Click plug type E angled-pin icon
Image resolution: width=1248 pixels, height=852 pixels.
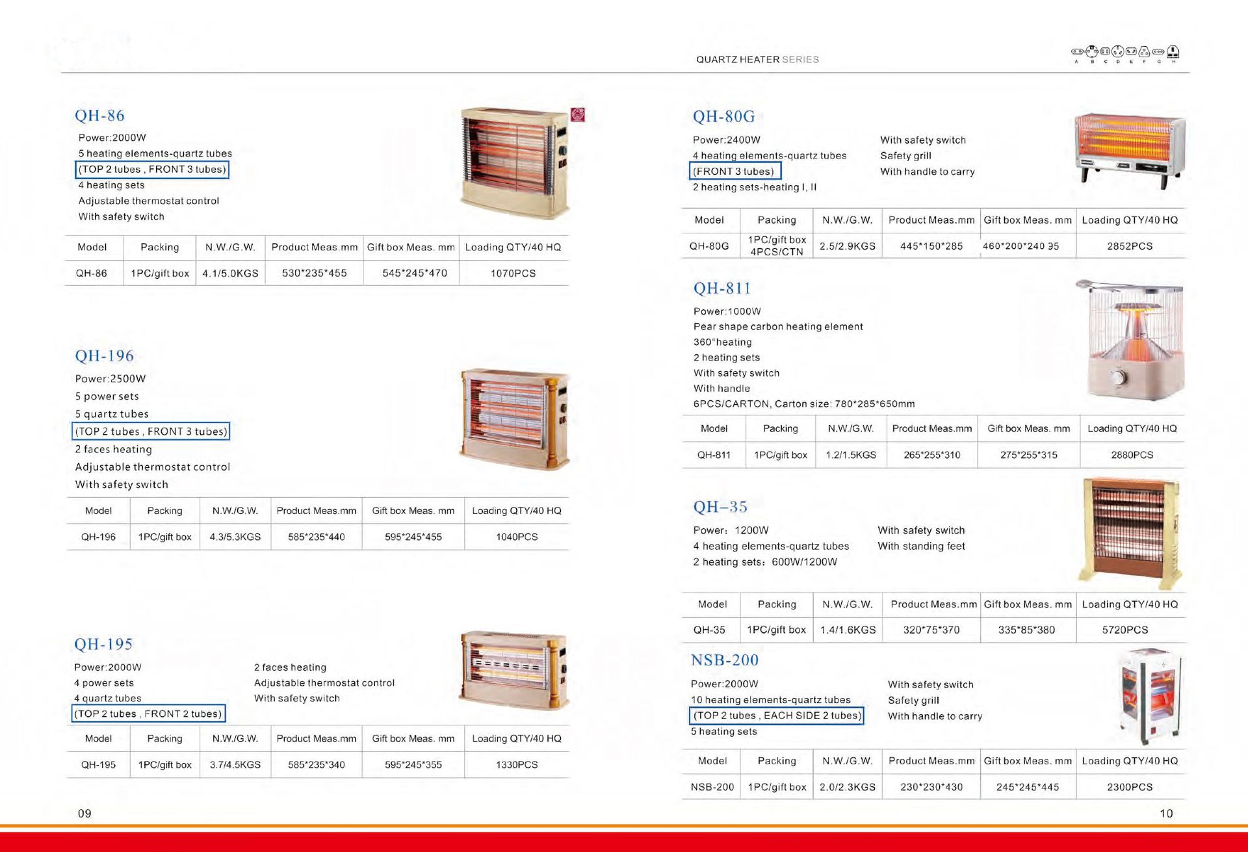1131,51
